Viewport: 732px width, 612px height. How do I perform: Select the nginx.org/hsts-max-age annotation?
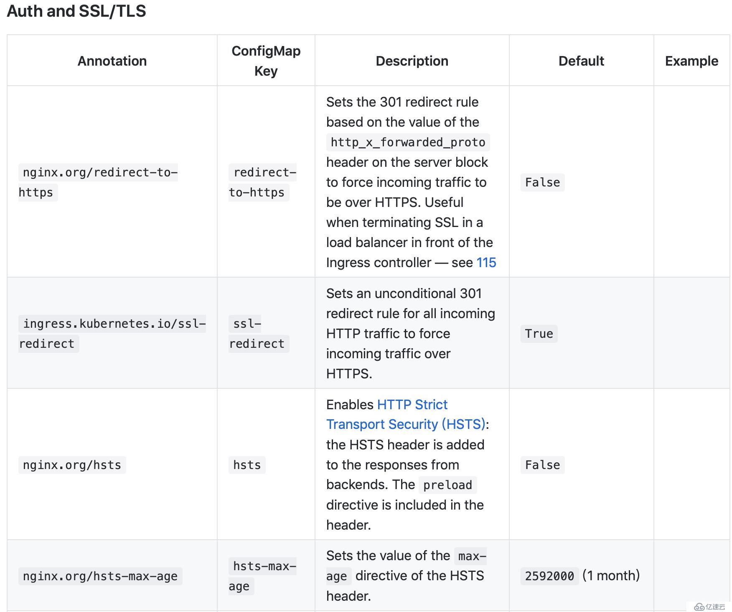point(100,576)
